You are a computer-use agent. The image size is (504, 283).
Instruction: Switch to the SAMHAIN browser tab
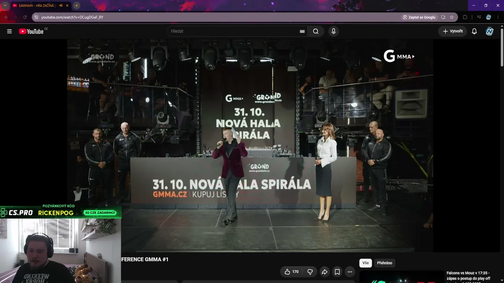tap(38, 6)
